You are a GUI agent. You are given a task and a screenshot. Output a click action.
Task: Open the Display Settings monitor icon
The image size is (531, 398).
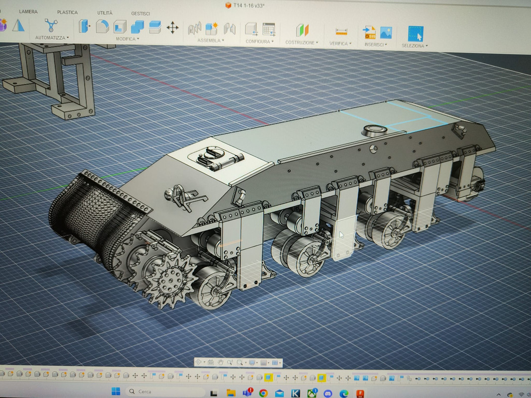(252, 363)
